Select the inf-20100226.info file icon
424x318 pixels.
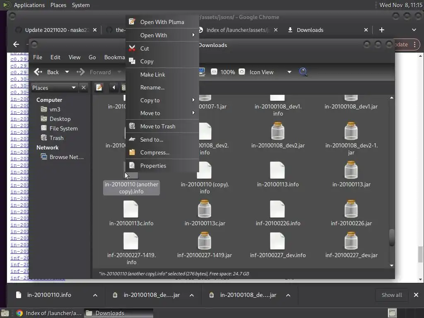277,209
